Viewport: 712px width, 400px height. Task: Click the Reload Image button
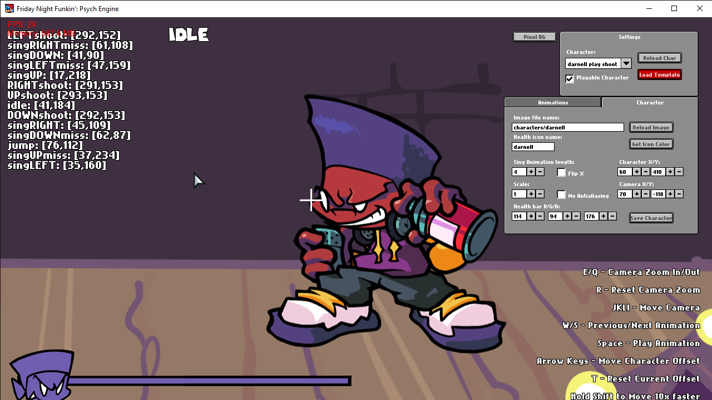coord(651,128)
